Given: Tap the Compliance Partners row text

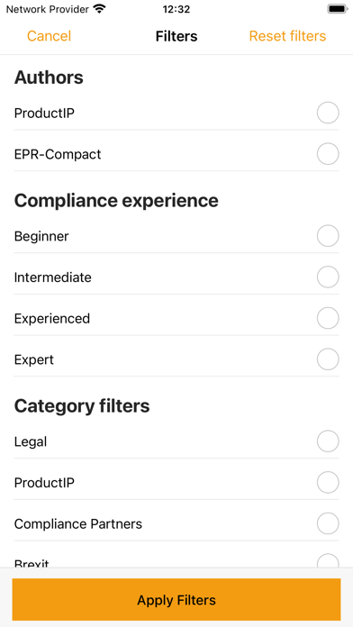Looking at the screenshot, I should click(x=78, y=523).
